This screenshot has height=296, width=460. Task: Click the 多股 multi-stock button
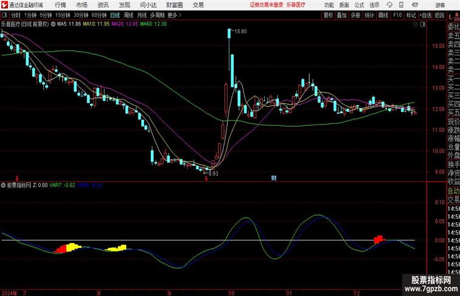tap(355, 15)
